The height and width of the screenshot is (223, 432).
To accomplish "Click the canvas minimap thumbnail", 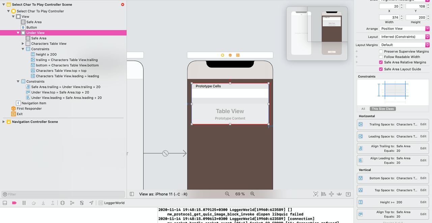I will coord(317,33).
